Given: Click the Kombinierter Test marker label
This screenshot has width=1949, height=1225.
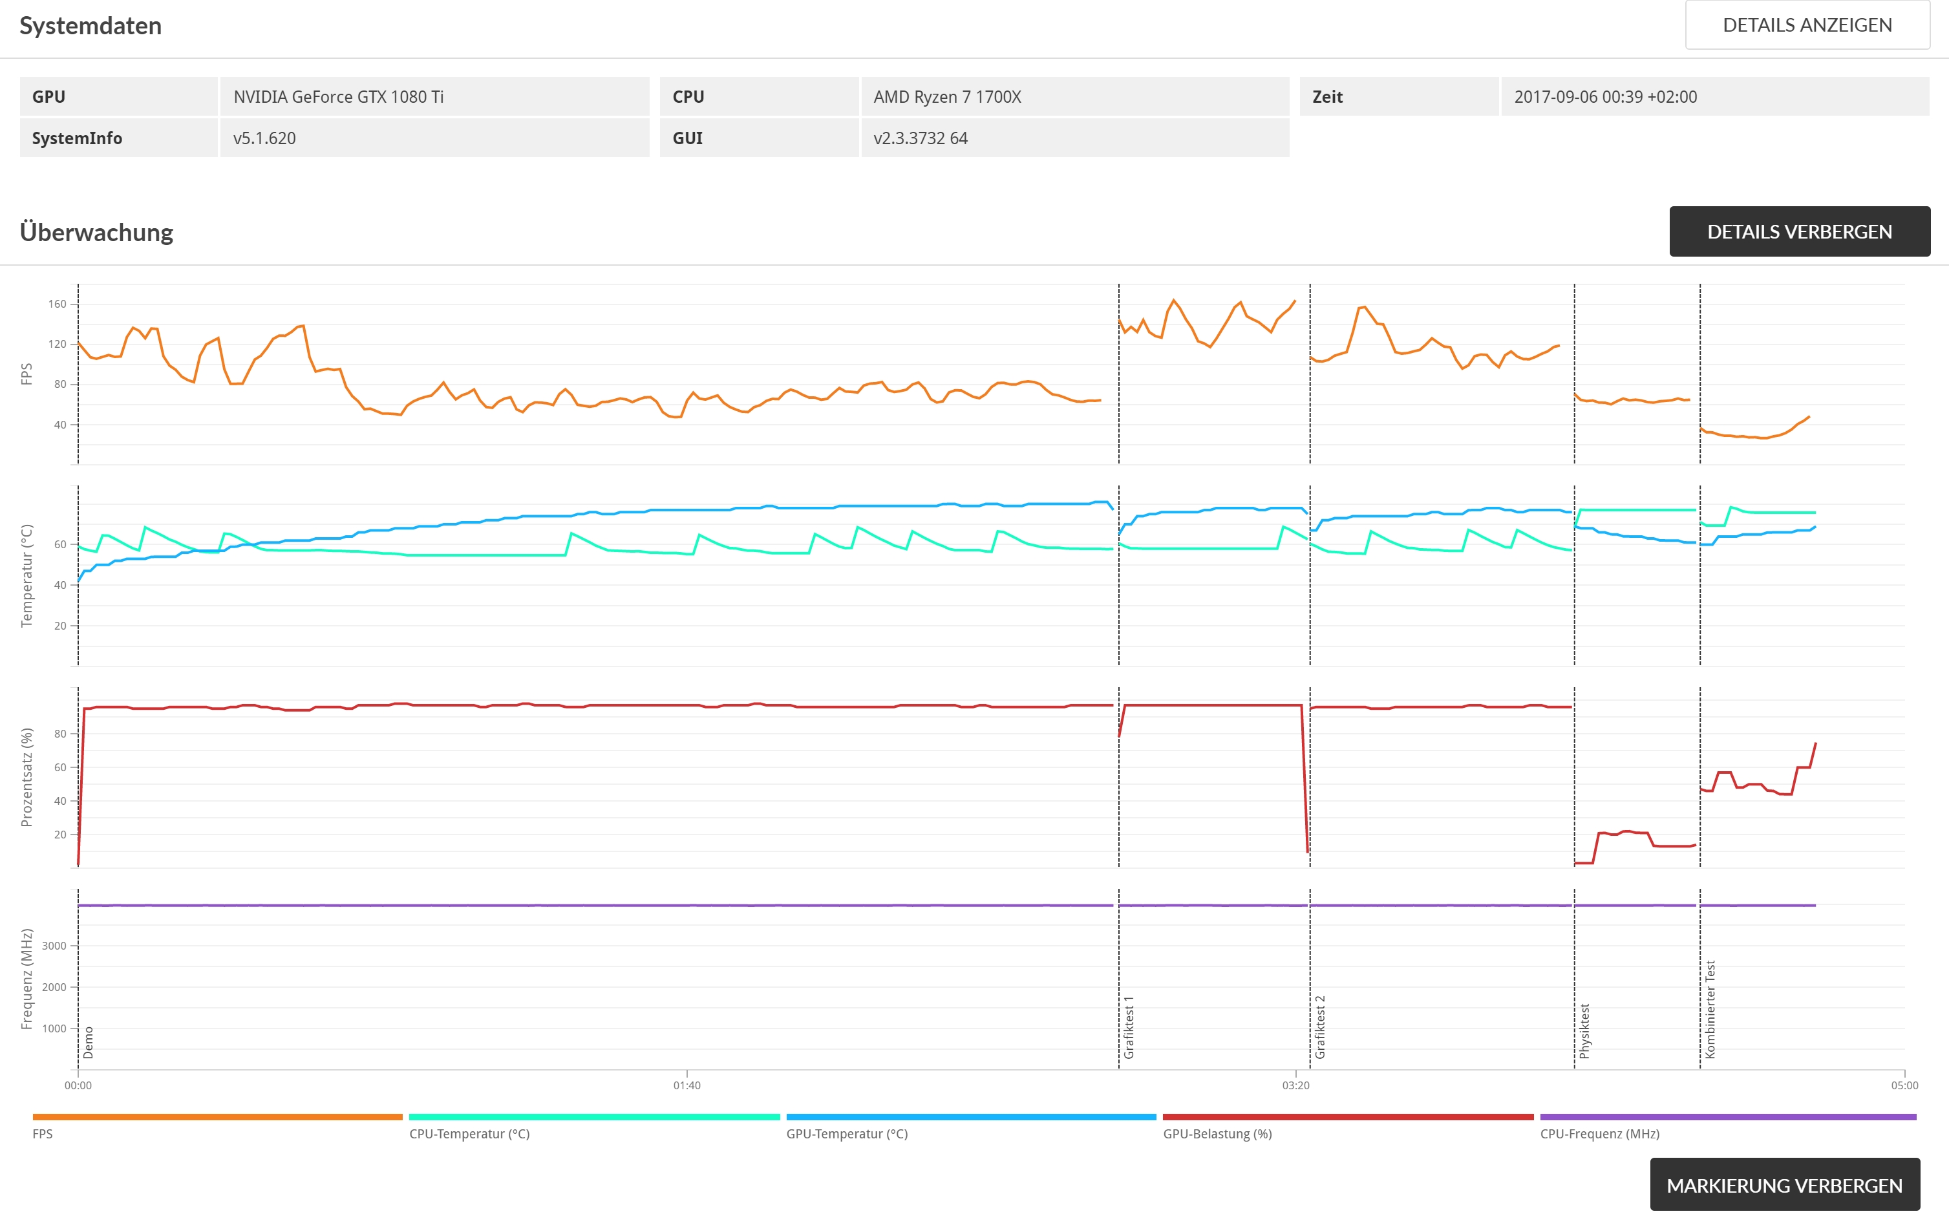Looking at the screenshot, I should (x=1710, y=1009).
